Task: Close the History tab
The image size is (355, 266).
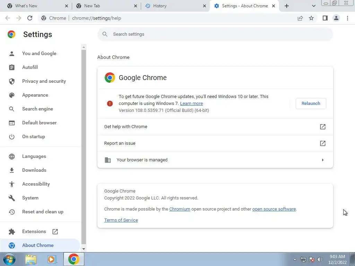Action: point(205,6)
